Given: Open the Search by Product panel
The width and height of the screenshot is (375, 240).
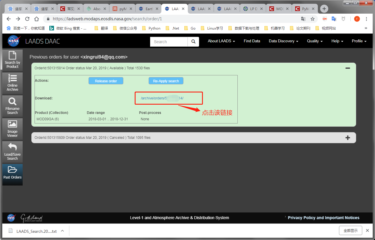Looking at the screenshot, I should 12,60.
